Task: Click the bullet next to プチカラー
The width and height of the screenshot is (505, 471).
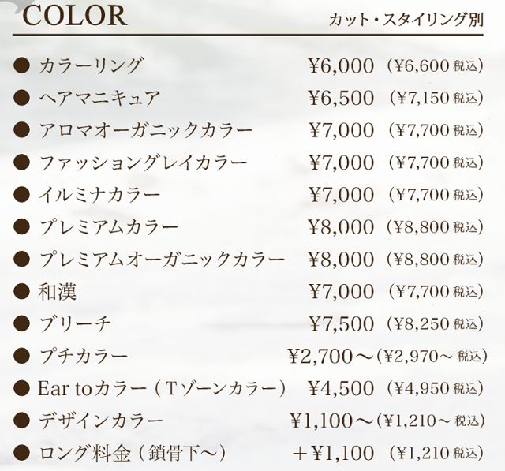Action: pyautogui.click(x=21, y=356)
